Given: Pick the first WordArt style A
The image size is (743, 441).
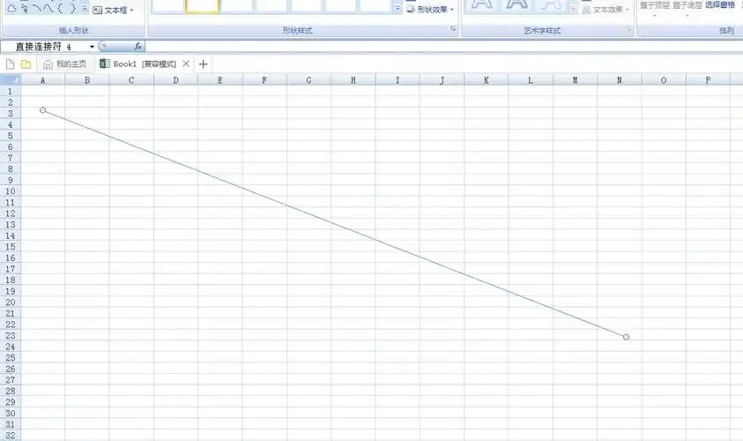Looking at the screenshot, I should [481, 6].
